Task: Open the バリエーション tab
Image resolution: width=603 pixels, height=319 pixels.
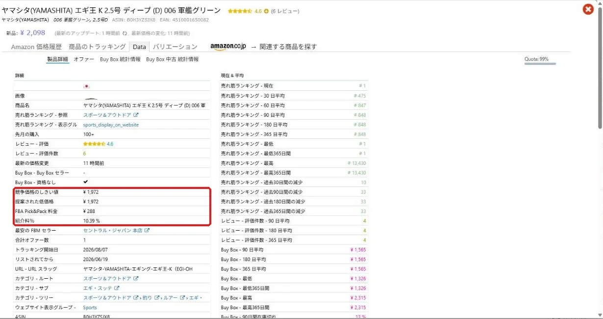Action: (175, 47)
